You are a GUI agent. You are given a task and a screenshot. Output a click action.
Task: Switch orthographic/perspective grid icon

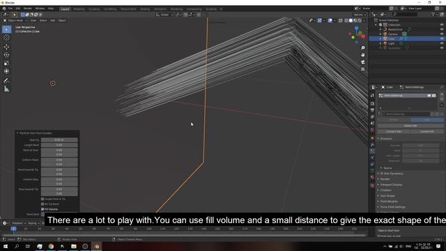pos(362,69)
